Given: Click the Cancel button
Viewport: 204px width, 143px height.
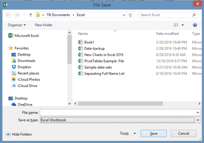Looking at the screenshot, I should (184, 134).
